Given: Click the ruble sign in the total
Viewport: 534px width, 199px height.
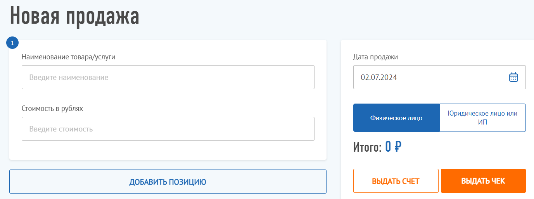Looking at the screenshot, I should click(x=397, y=147).
